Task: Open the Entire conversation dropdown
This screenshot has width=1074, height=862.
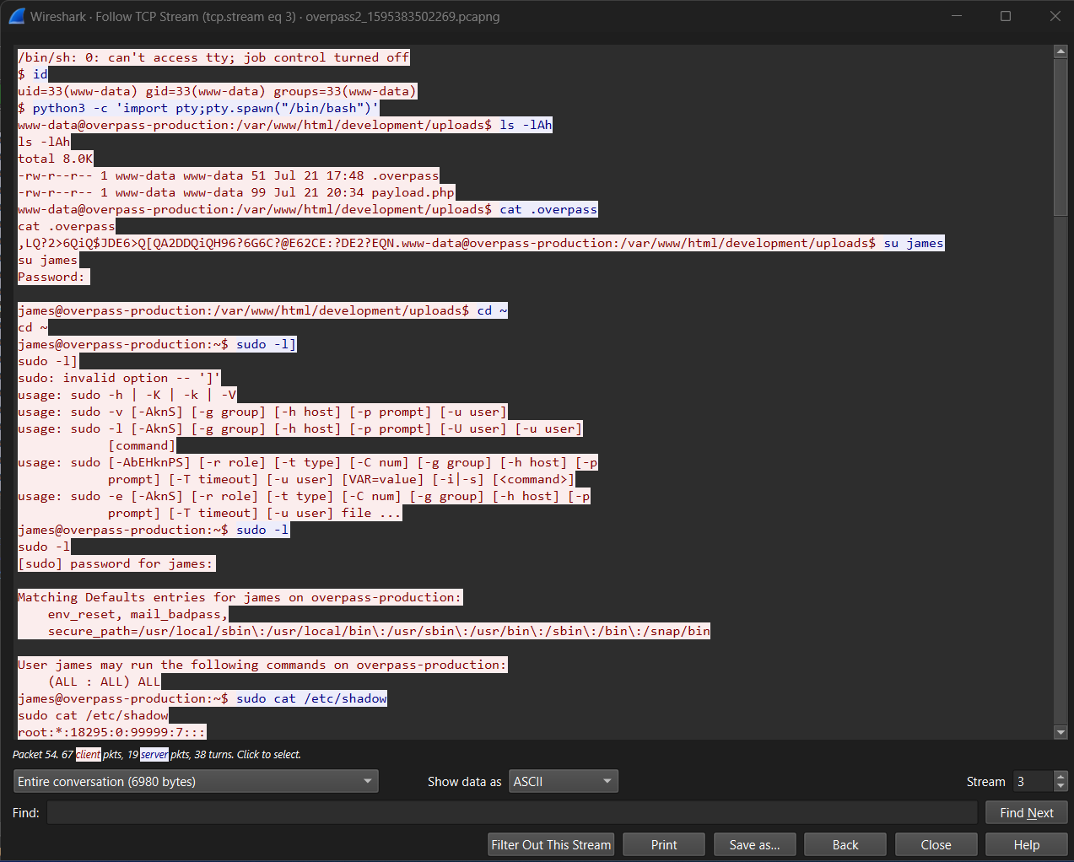Action: [195, 782]
